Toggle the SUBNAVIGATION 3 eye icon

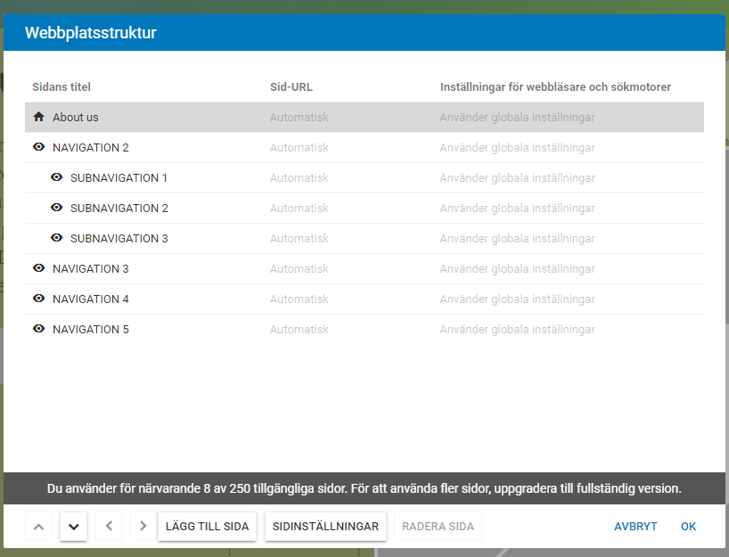point(56,238)
